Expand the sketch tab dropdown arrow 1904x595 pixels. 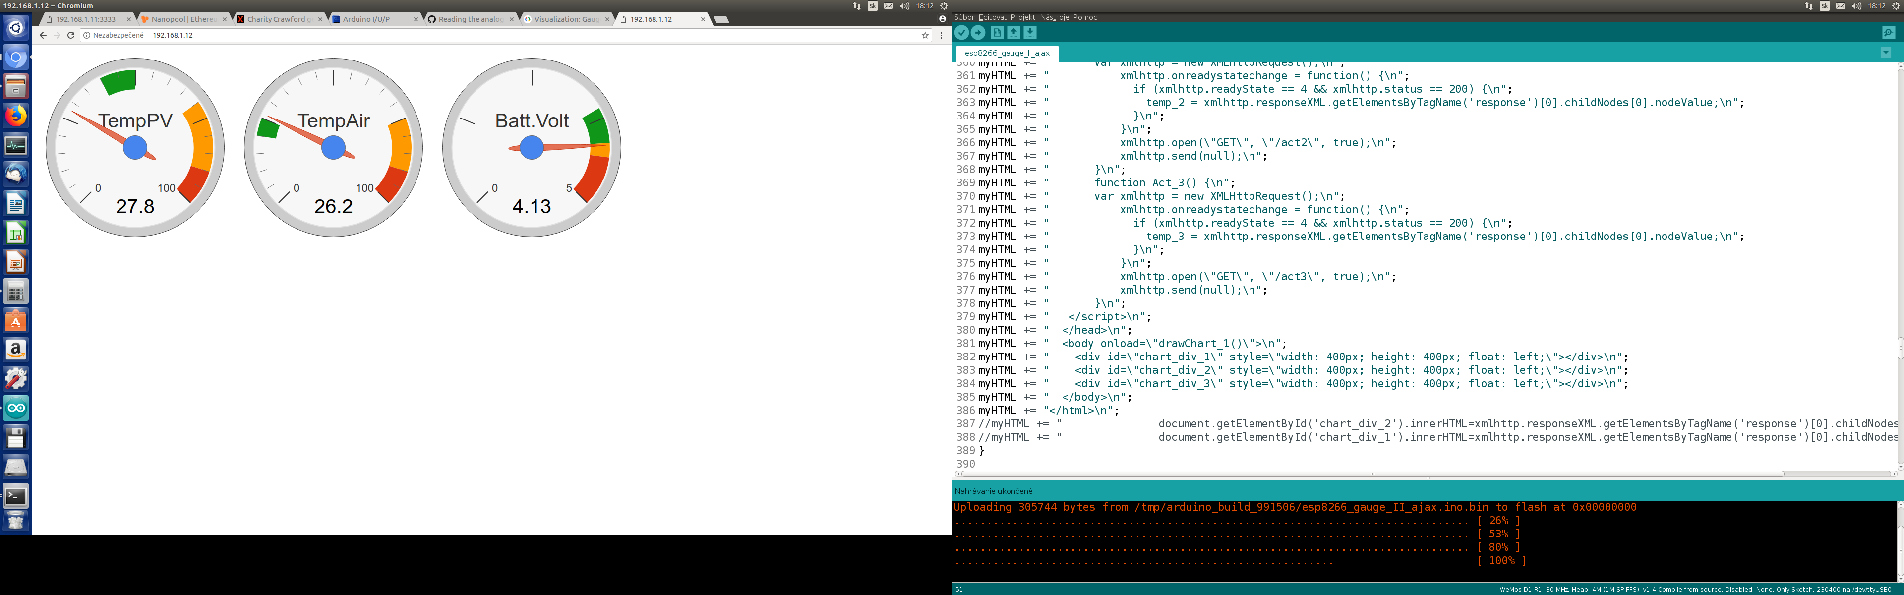tap(1886, 53)
